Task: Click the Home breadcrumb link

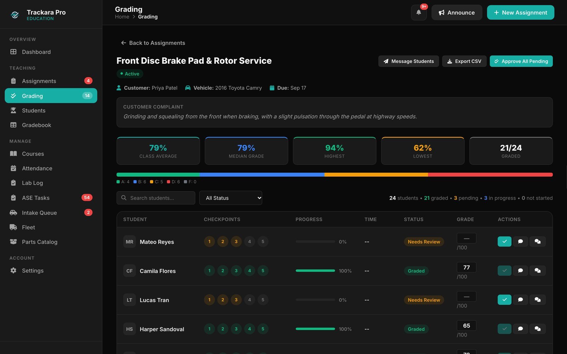Action: 122,17
